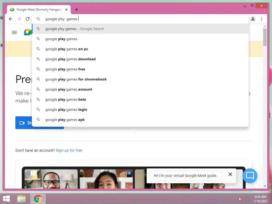Select suggestion 'google play games download'
Viewport: 272px width, 204px height.
tap(140, 59)
